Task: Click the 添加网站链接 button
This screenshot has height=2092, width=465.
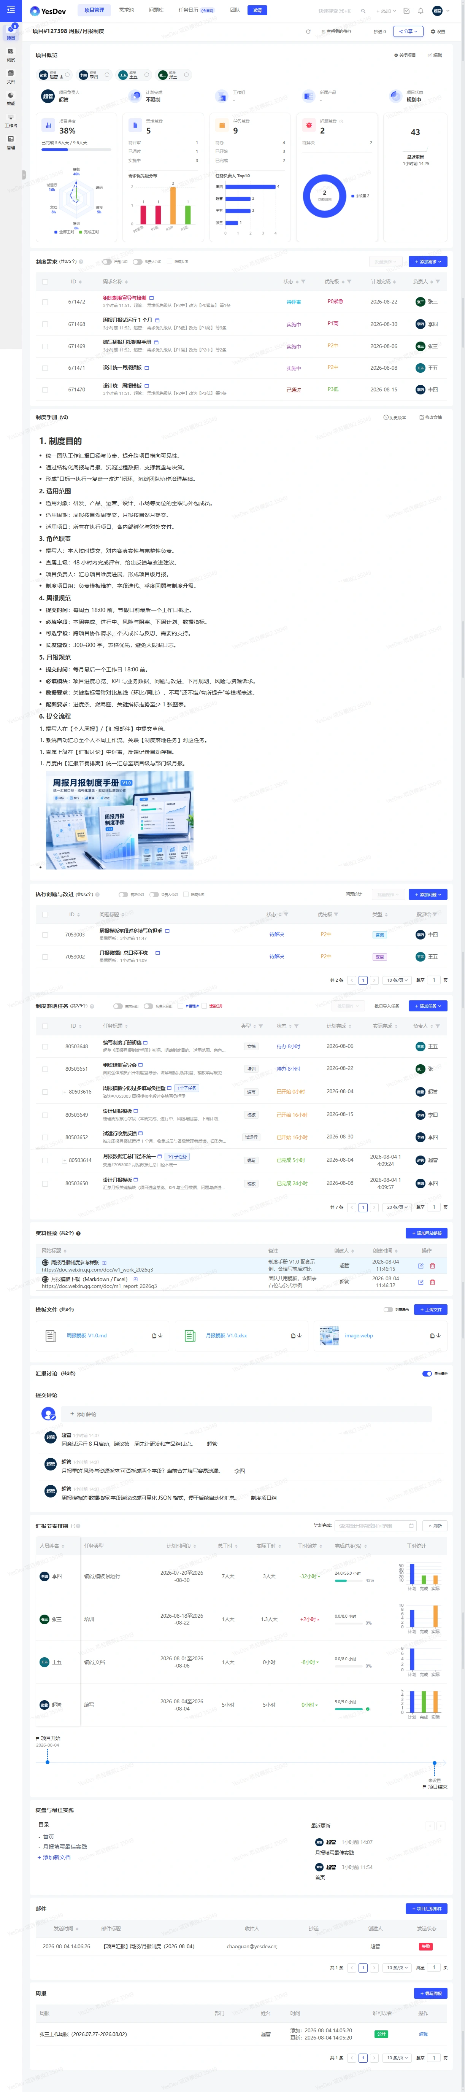Action: (x=426, y=1233)
